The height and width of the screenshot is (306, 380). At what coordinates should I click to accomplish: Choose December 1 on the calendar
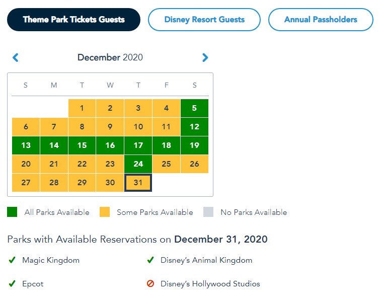point(82,108)
